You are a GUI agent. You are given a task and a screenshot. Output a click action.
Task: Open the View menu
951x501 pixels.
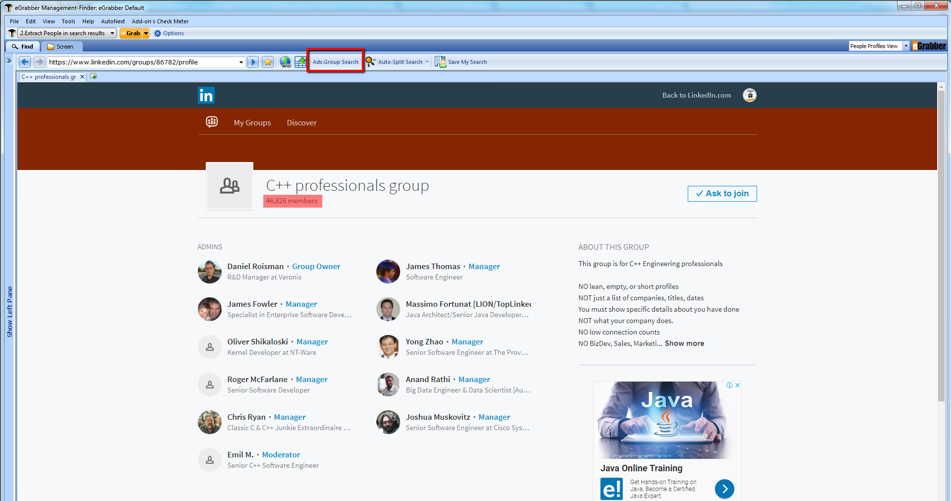(x=49, y=21)
